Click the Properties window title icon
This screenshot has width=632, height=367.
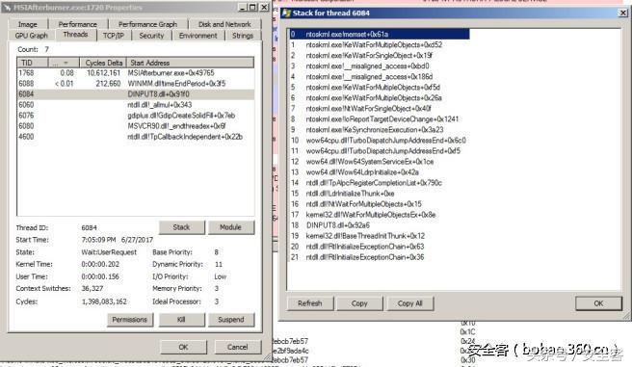[7, 8]
